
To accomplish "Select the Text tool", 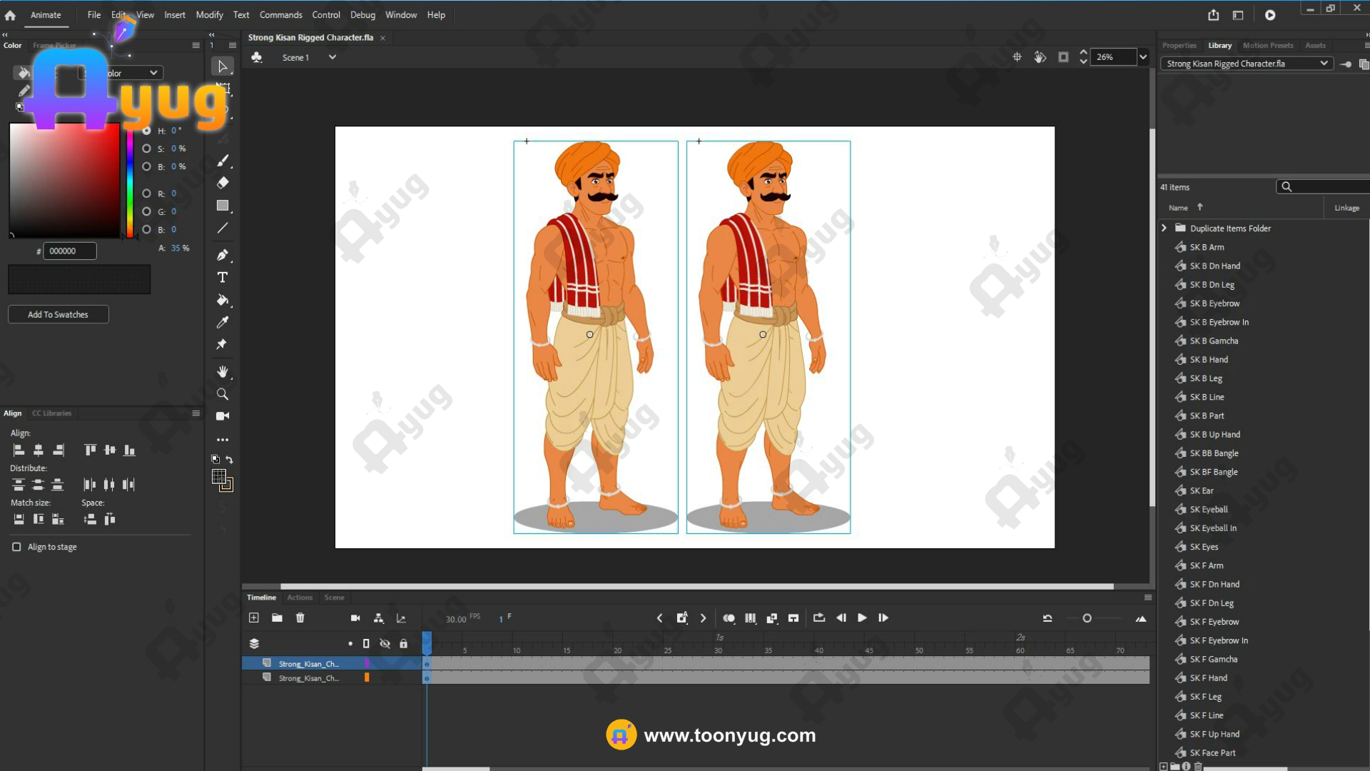I will [223, 278].
